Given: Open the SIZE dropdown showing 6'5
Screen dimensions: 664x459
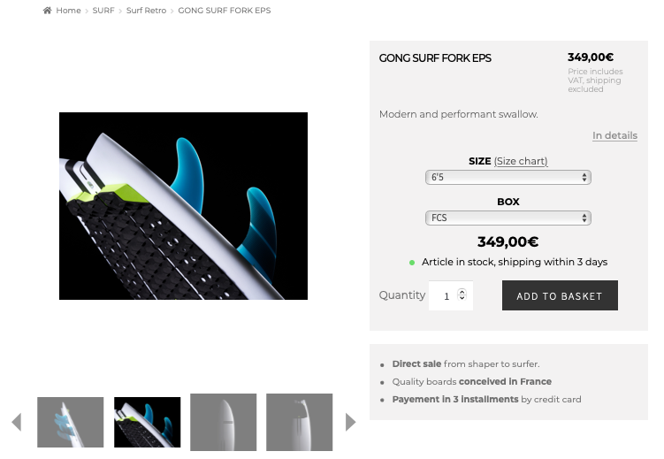Looking at the screenshot, I should 508,177.
